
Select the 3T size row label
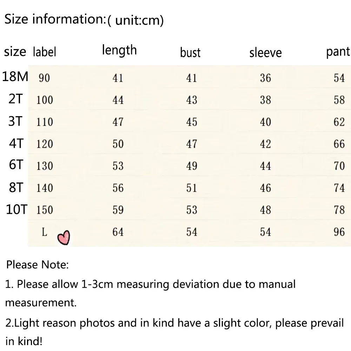15,121
